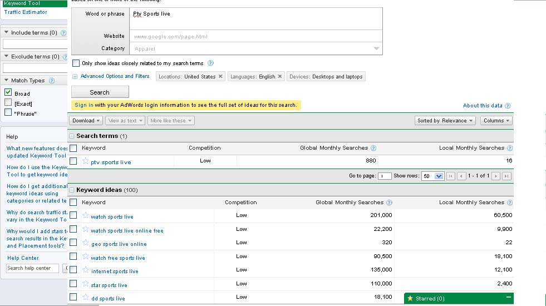Minimize the Starred panel
Viewport: 546px width, 306px height.
[508, 297]
